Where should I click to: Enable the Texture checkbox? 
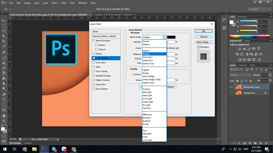click(96, 49)
